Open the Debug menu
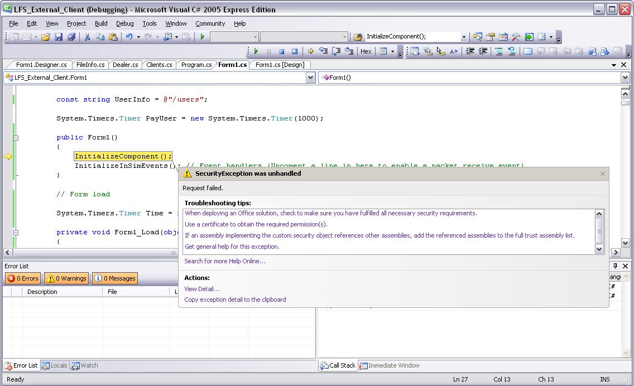 (x=125, y=23)
